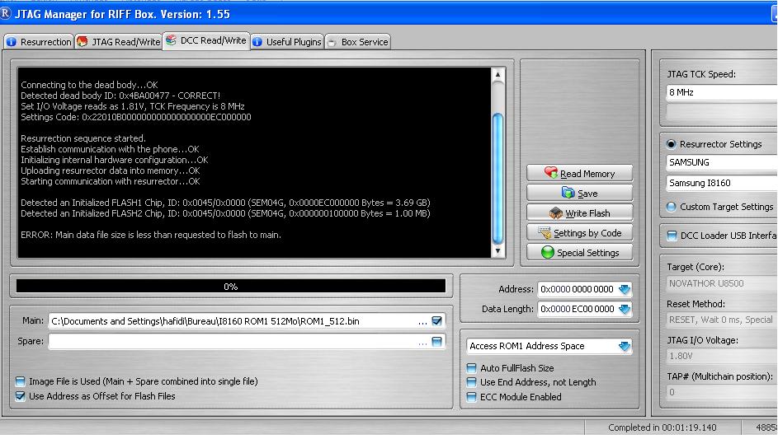The width and height of the screenshot is (778, 439).
Task: Click the FLASH2 Chip detection log line
Action: coord(225,213)
